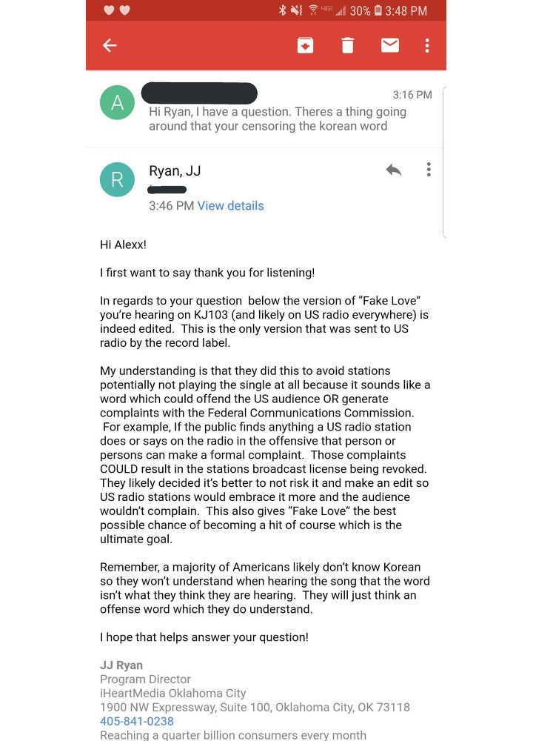Image resolution: width=533 pixels, height=741 pixels.
Task: Delete the email with trash icon
Action: click(x=347, y=45)
